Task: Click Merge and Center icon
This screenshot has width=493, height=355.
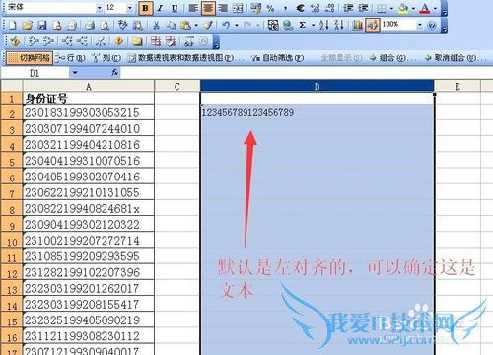Action: pyautogui.click(x=238, y=8)
